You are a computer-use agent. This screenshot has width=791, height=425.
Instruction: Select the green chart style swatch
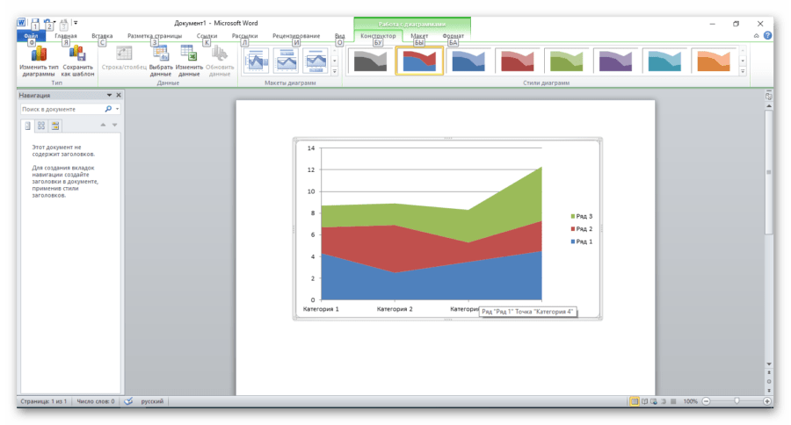coord(566,60)
